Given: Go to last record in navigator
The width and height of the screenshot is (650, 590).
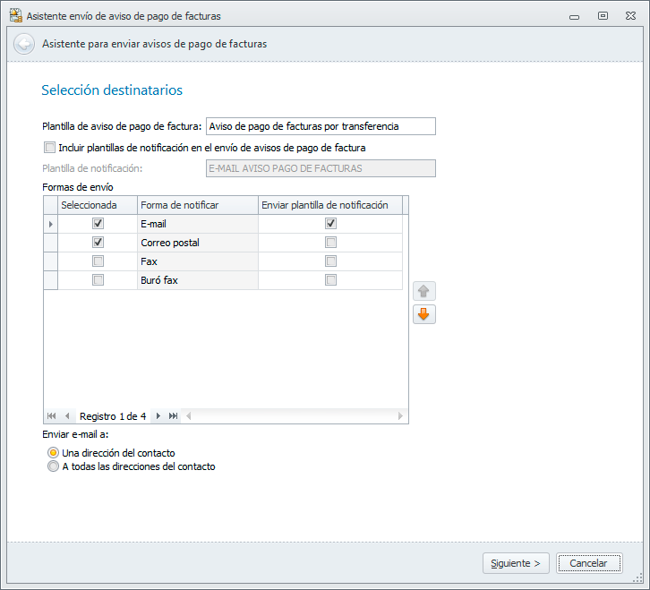Looking at the screenshot, I should coord(174,416).
